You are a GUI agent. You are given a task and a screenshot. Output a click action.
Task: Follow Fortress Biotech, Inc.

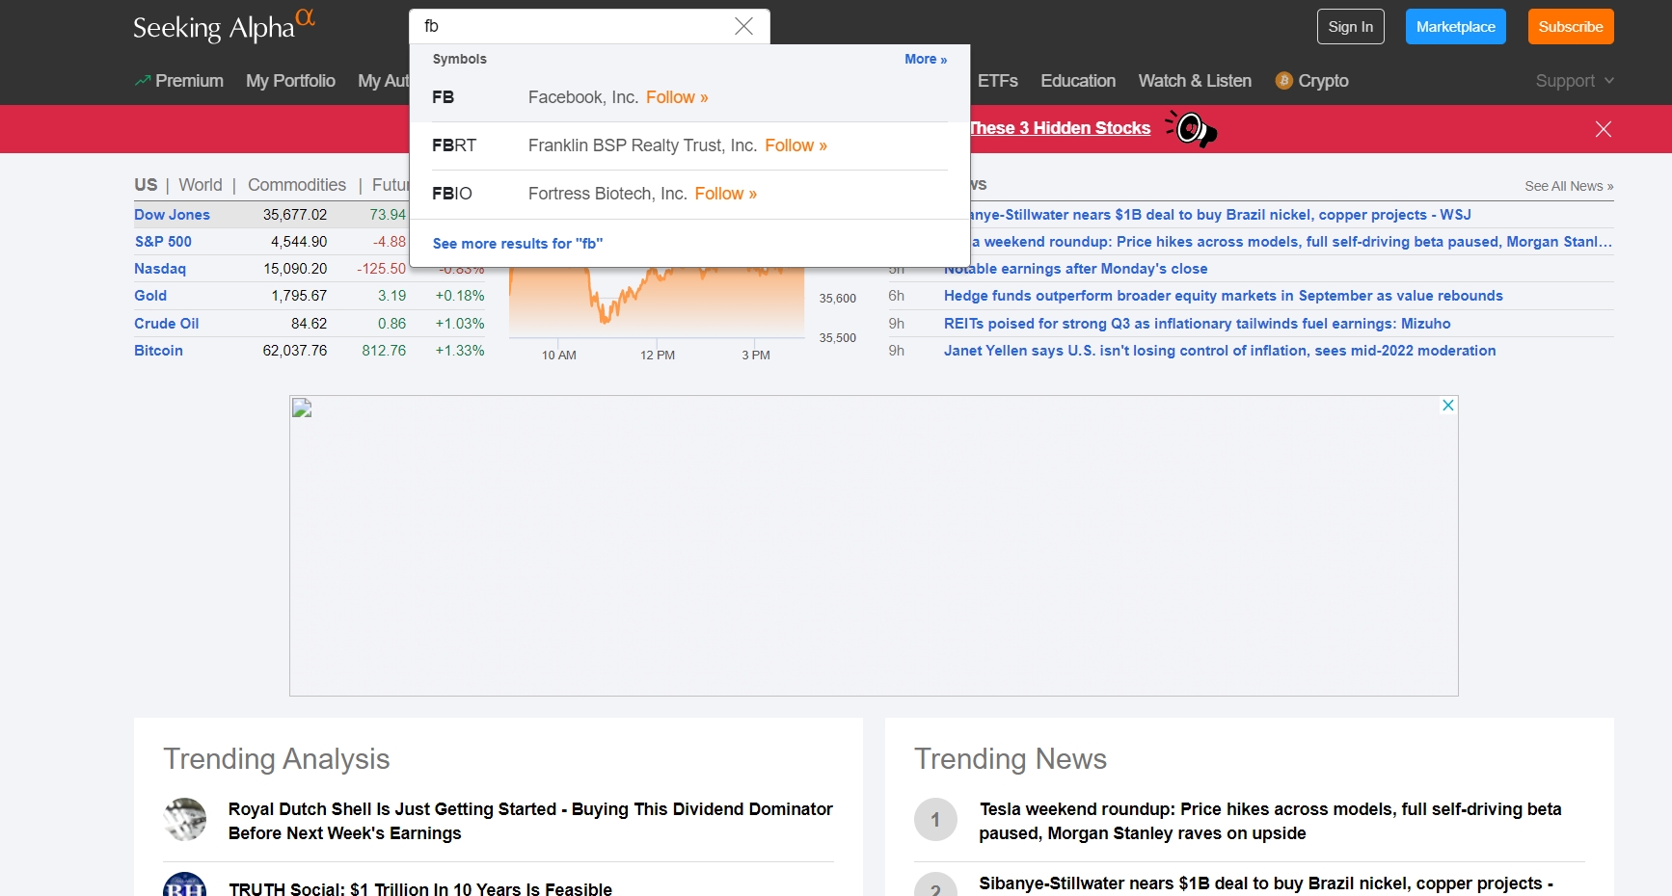point(725,194)
